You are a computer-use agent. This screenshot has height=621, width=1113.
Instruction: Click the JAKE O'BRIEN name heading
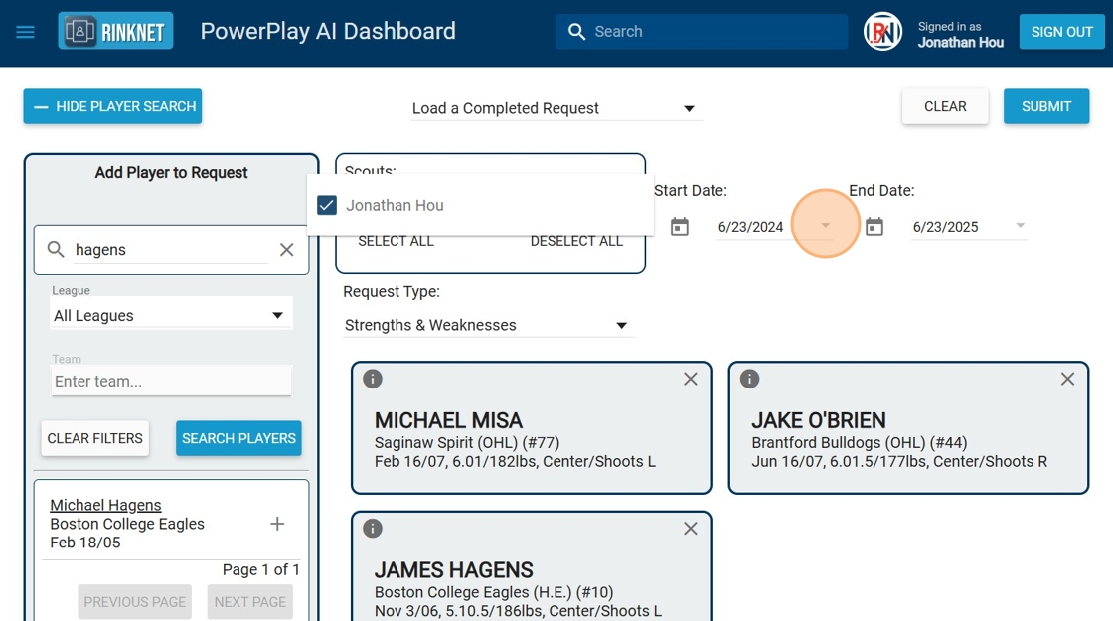point(819,421)
